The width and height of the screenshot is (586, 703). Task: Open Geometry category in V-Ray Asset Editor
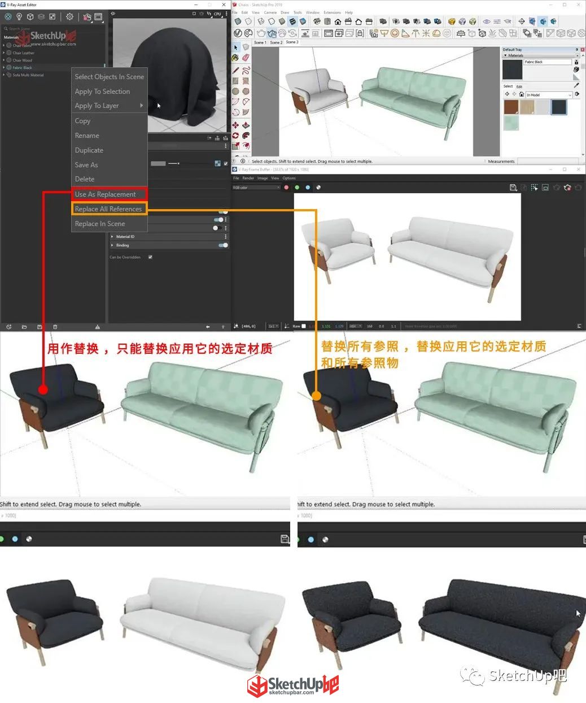tap(30, 16)
